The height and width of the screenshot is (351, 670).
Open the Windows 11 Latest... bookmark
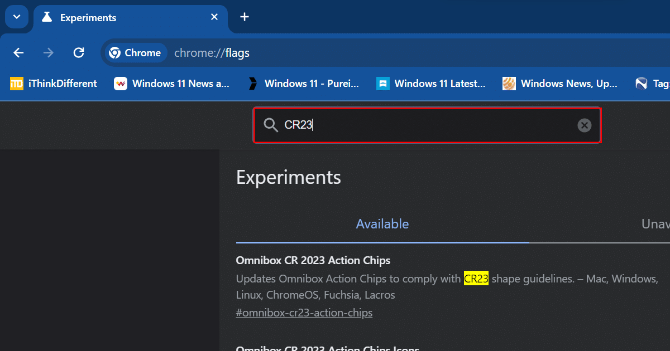(431, 83)
